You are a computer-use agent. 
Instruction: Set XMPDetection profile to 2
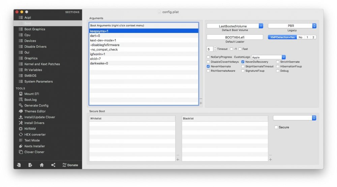click(313, 37)
